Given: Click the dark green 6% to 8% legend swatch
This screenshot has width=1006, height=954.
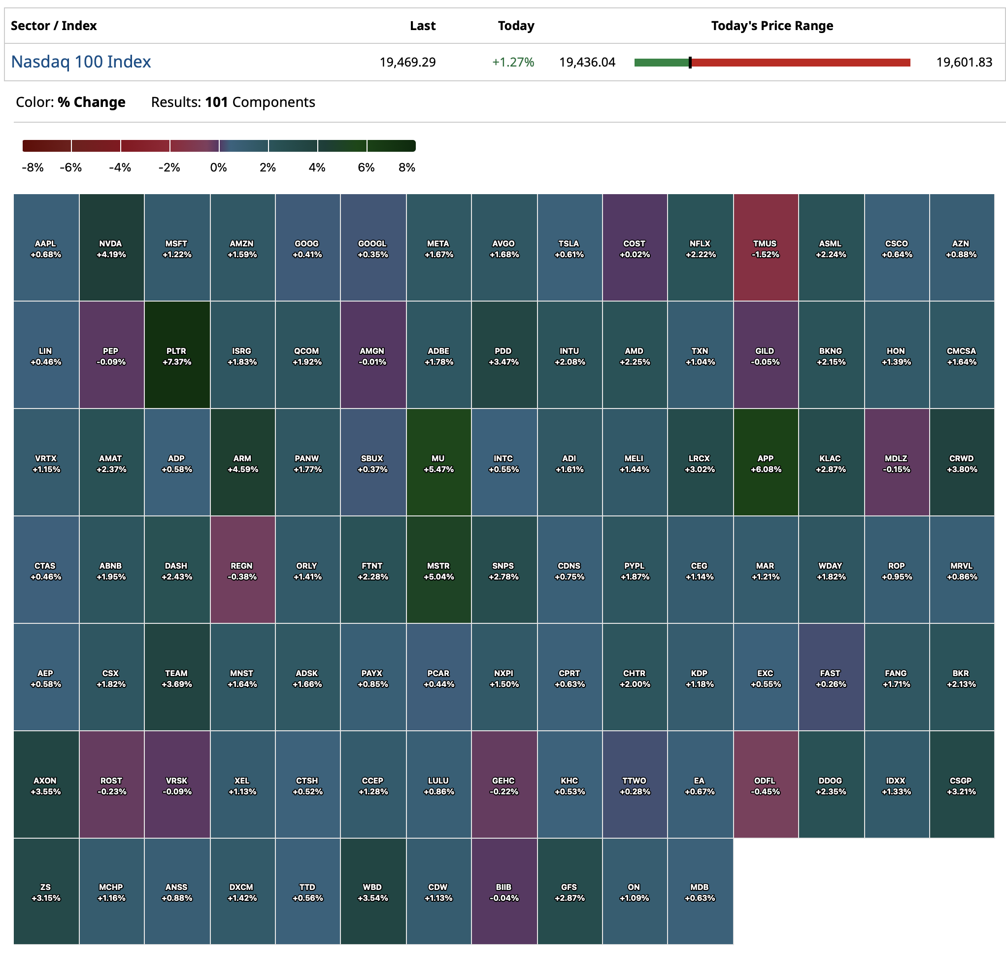Looking at the screenshot, I should click(391, 146).
